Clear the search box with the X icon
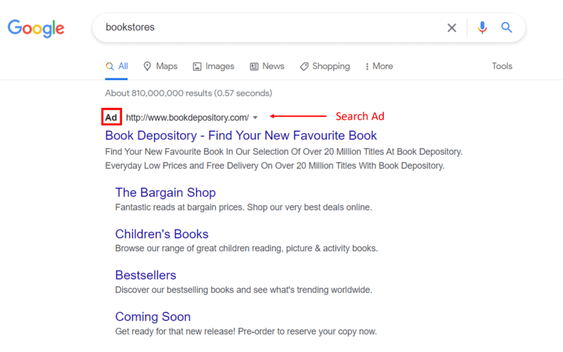This screenshot has height=352, width=563. (x=452, y=27)
